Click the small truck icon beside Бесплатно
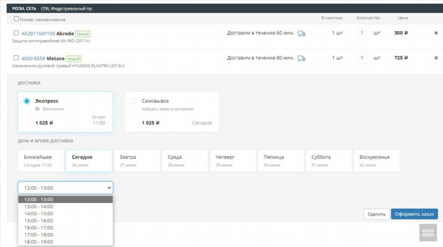The image size is (443, 247). click(38, 109)
